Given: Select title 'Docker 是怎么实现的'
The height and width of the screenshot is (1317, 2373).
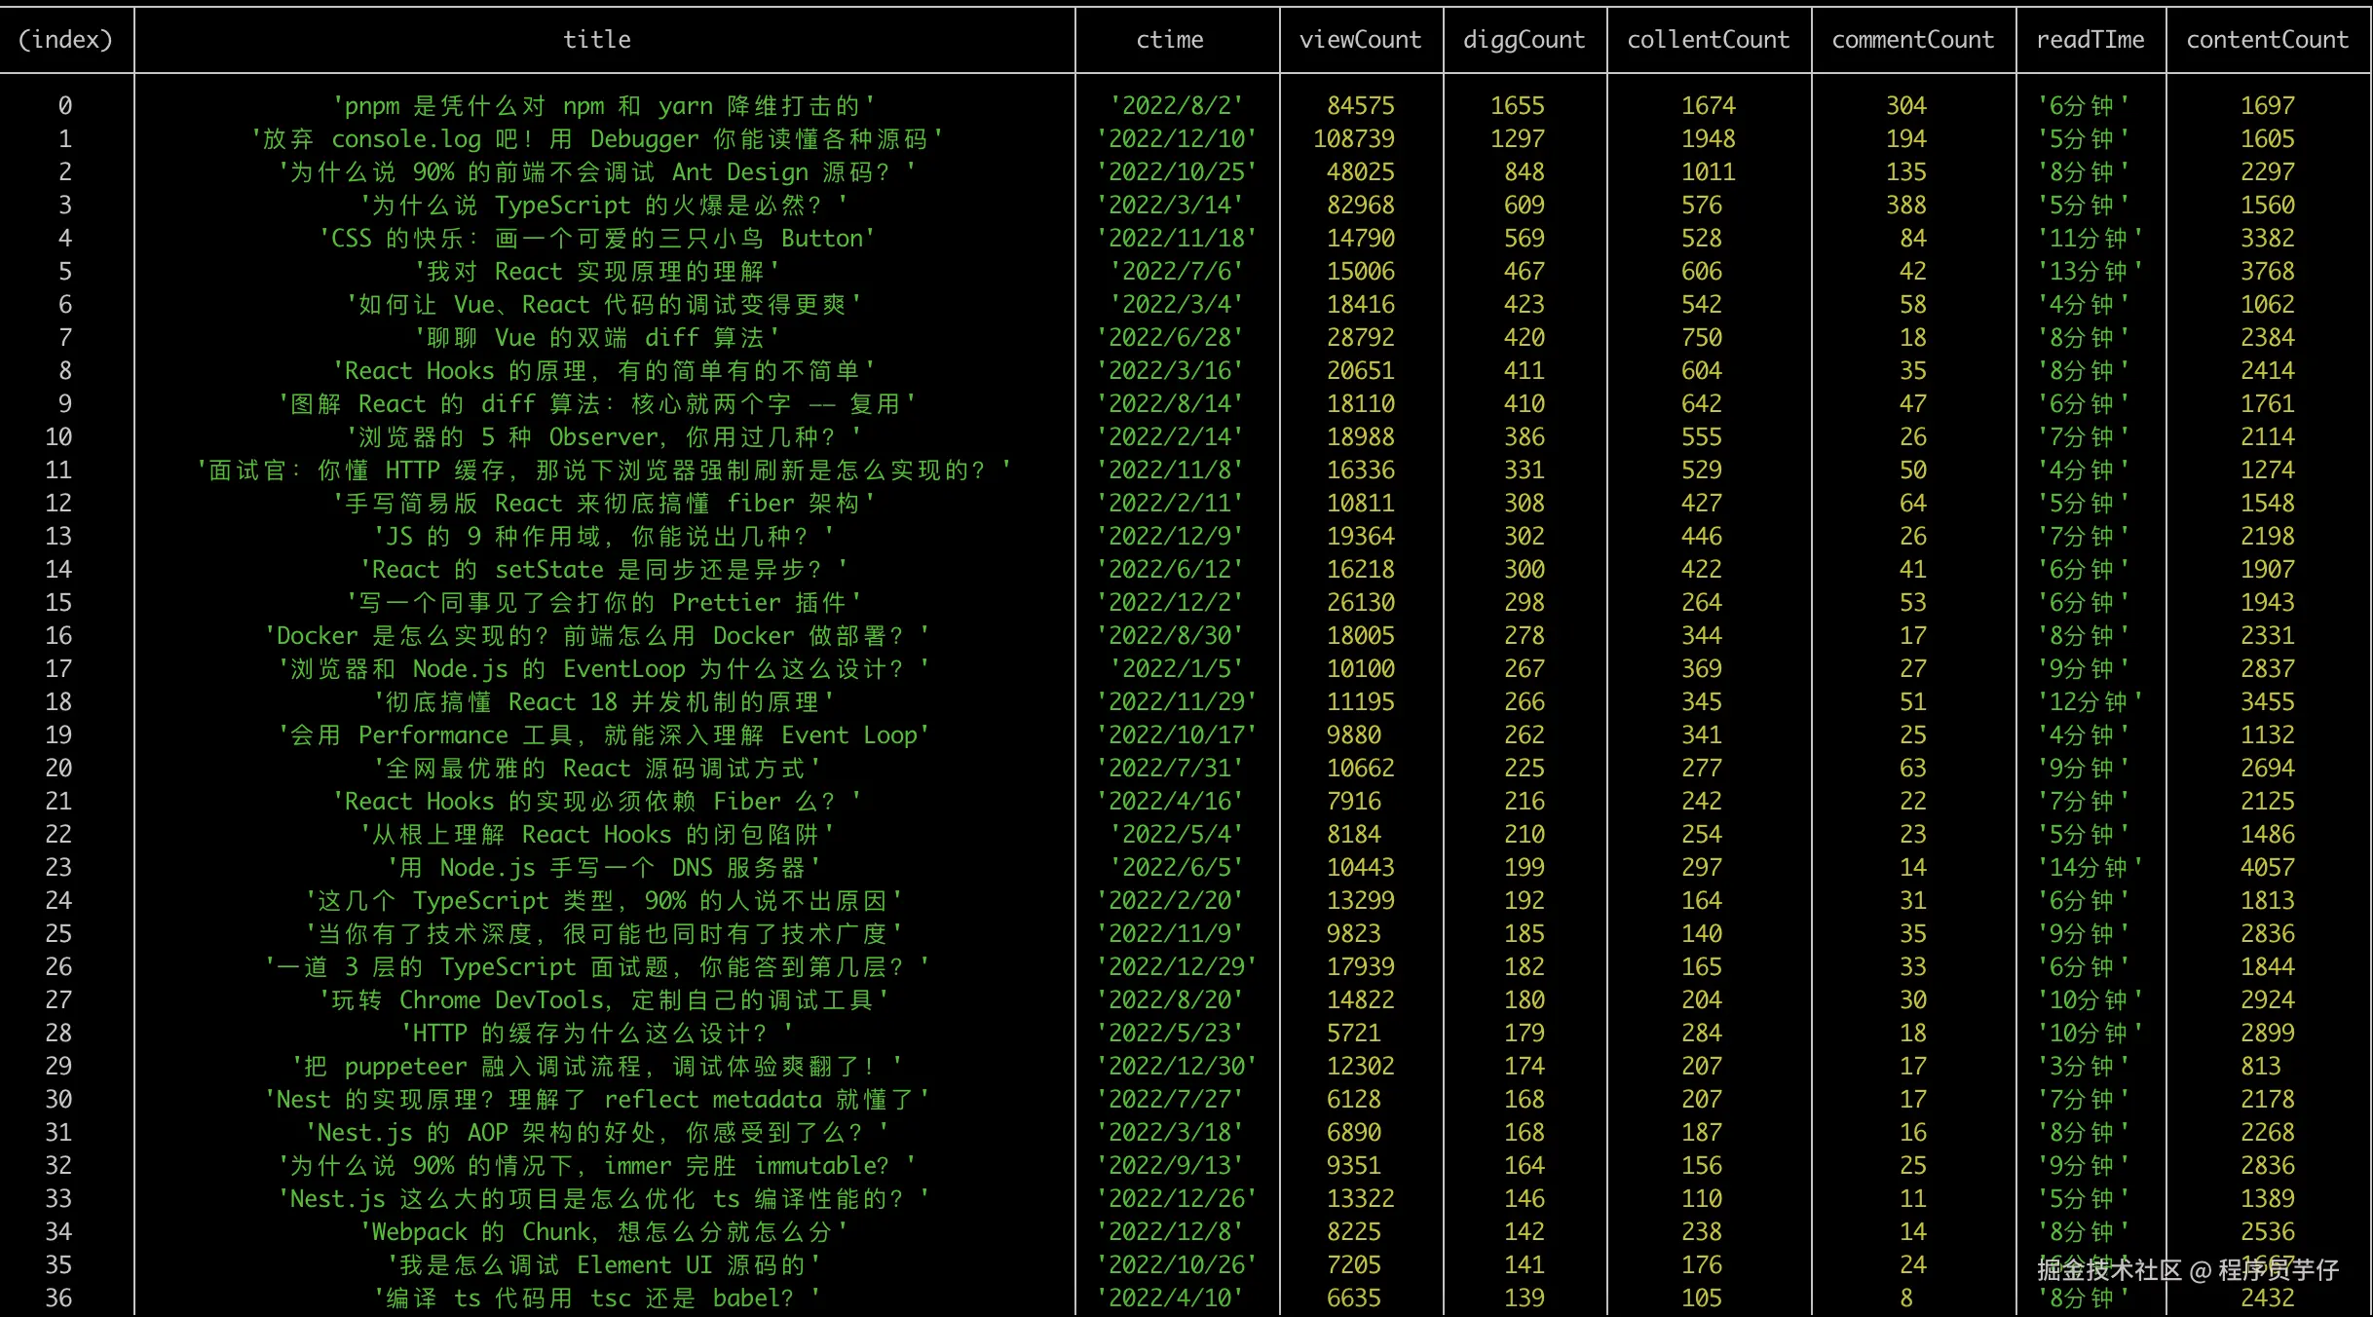Looking at the screenshot, I should click(597, 636).
